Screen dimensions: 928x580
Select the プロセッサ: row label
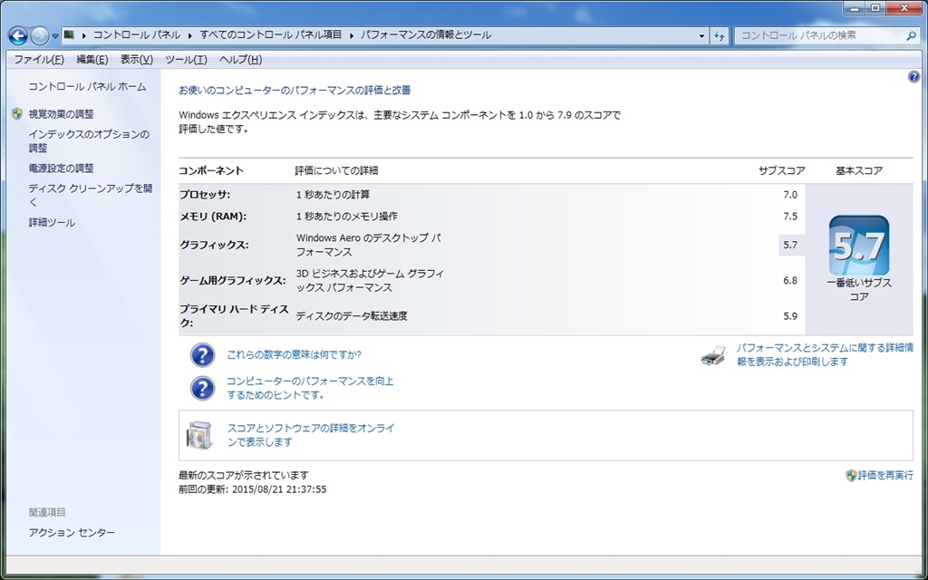[205, 195]
